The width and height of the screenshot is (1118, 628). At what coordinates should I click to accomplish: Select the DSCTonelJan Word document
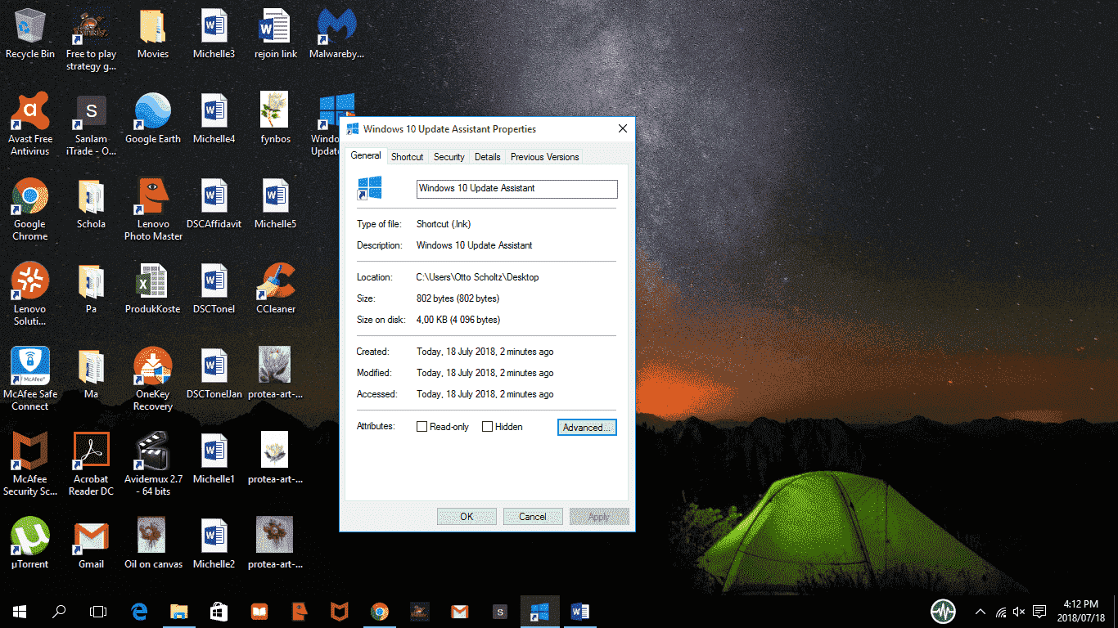(214, 373)
